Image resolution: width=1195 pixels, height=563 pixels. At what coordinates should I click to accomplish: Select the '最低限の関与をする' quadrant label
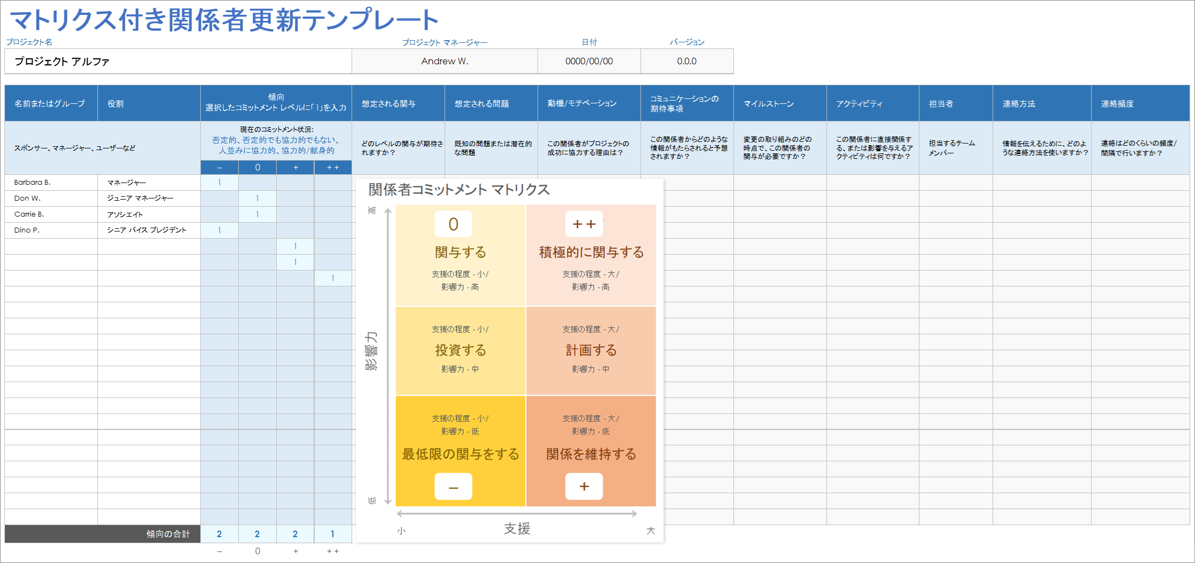pos(461,454)
